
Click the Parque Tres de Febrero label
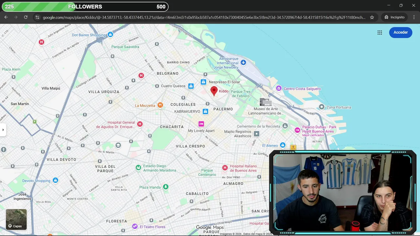[241, 94]
